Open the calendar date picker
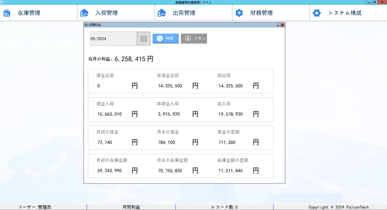 tap(144, 39)
